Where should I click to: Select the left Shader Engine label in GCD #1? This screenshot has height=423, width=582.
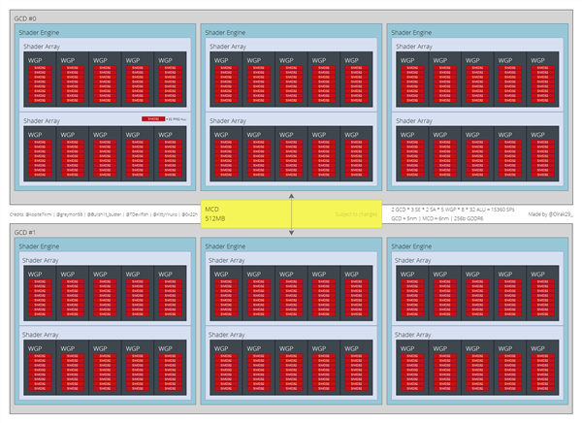click(41, 246)
